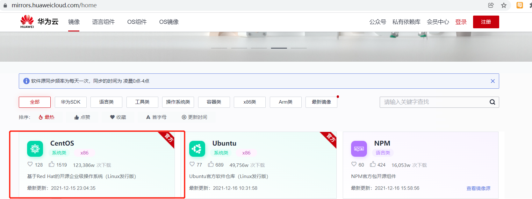Image resolution: width=532 pixels, height=199 pixels.
Task: Click the browser share icon
Action: 491,5
